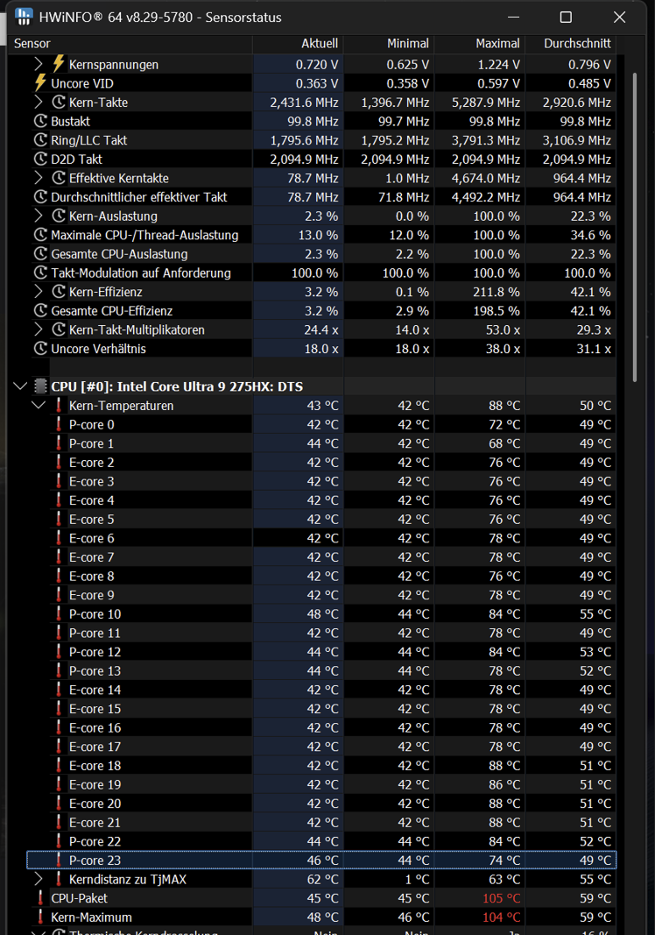
Task: Maximize the HWiNFO Sensorstatus window
Action: pos(566,18)
